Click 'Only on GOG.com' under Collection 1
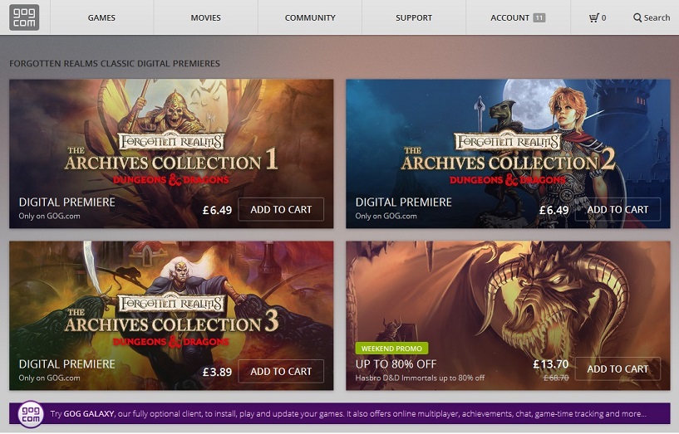 coord(49,216)
